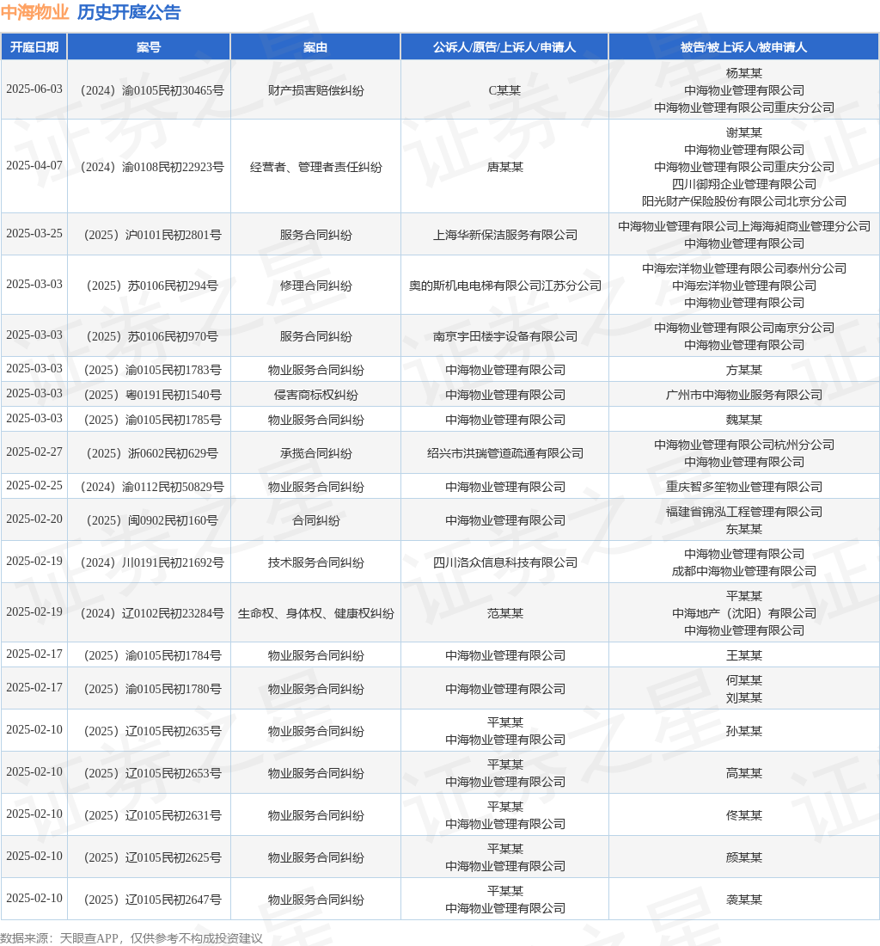Screen dimensions: 880x946
Task: Click the date 2025-03-25
Action: tap(34, 233)
